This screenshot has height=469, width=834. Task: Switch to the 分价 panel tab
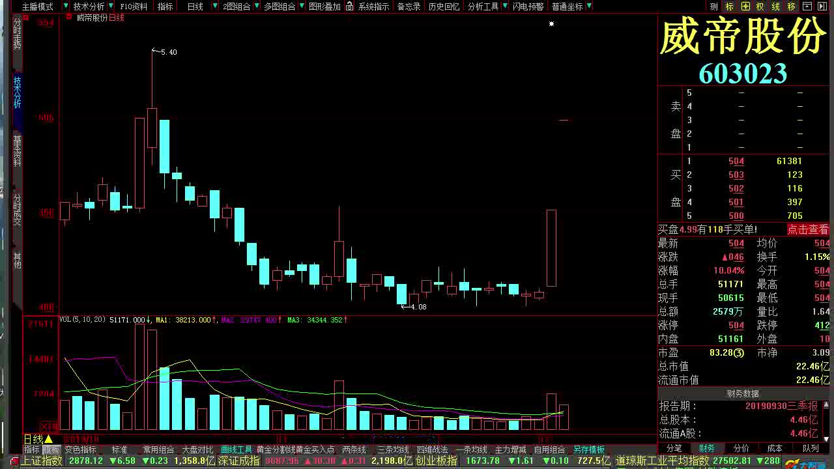741,448
